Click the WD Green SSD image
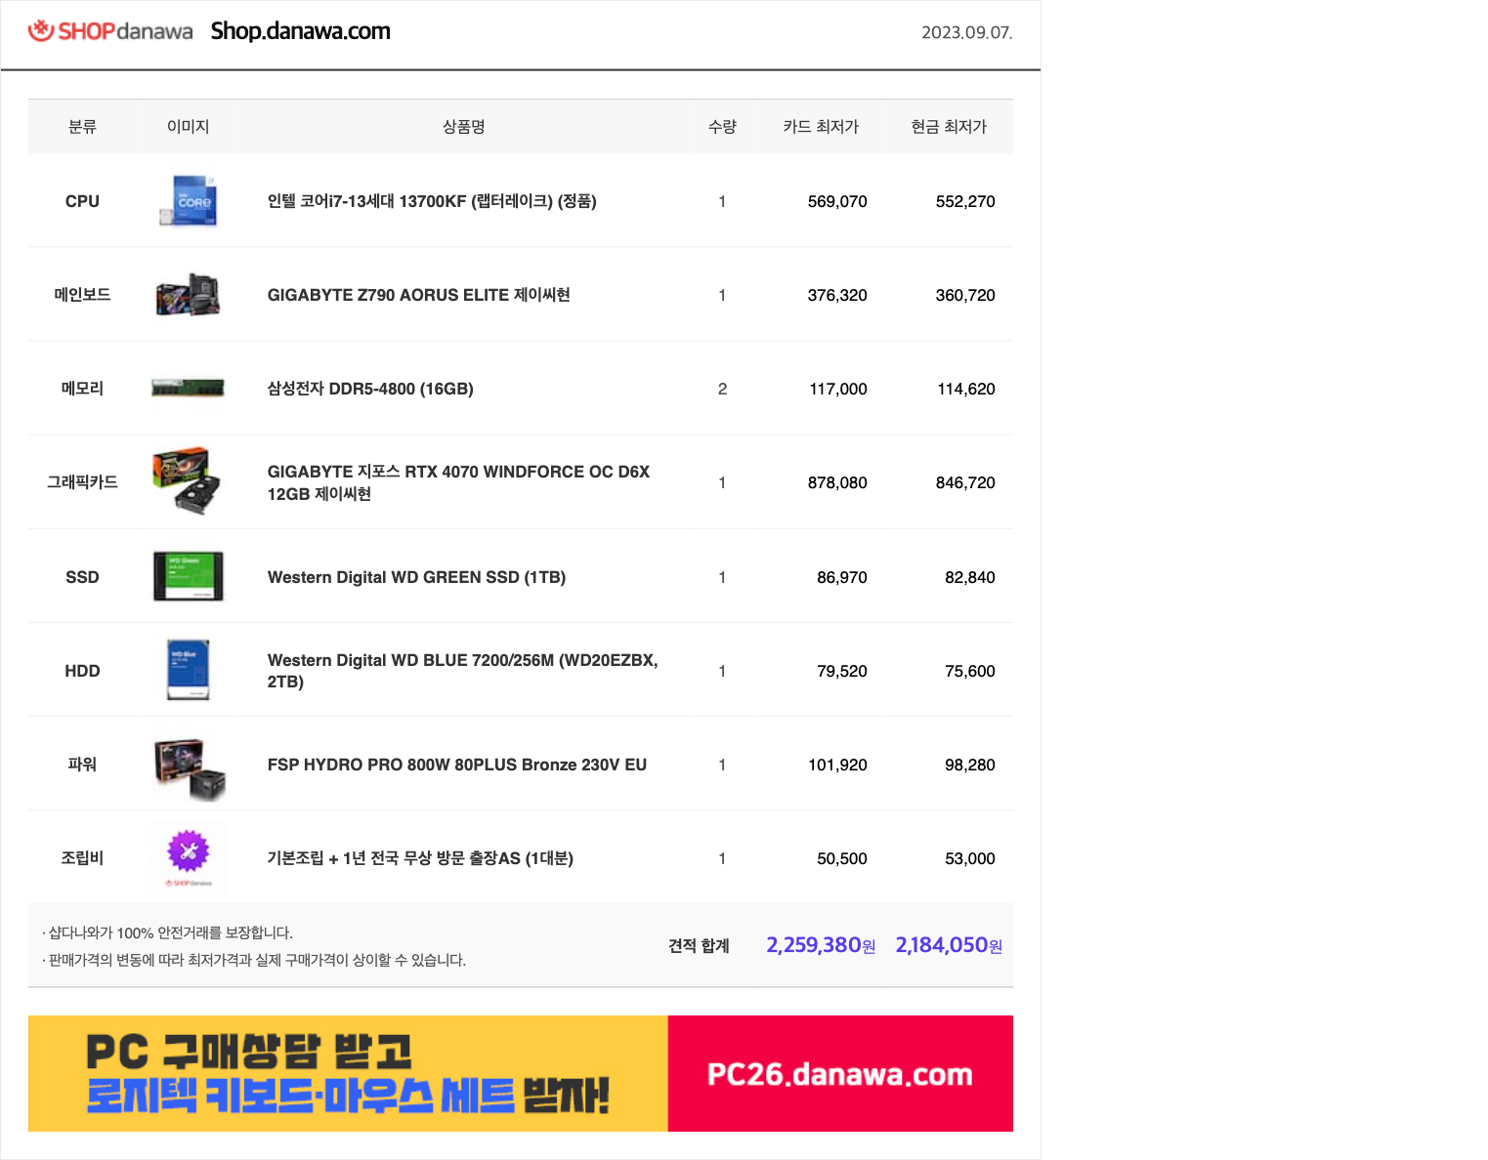1488x1160 pixels. 189,576
